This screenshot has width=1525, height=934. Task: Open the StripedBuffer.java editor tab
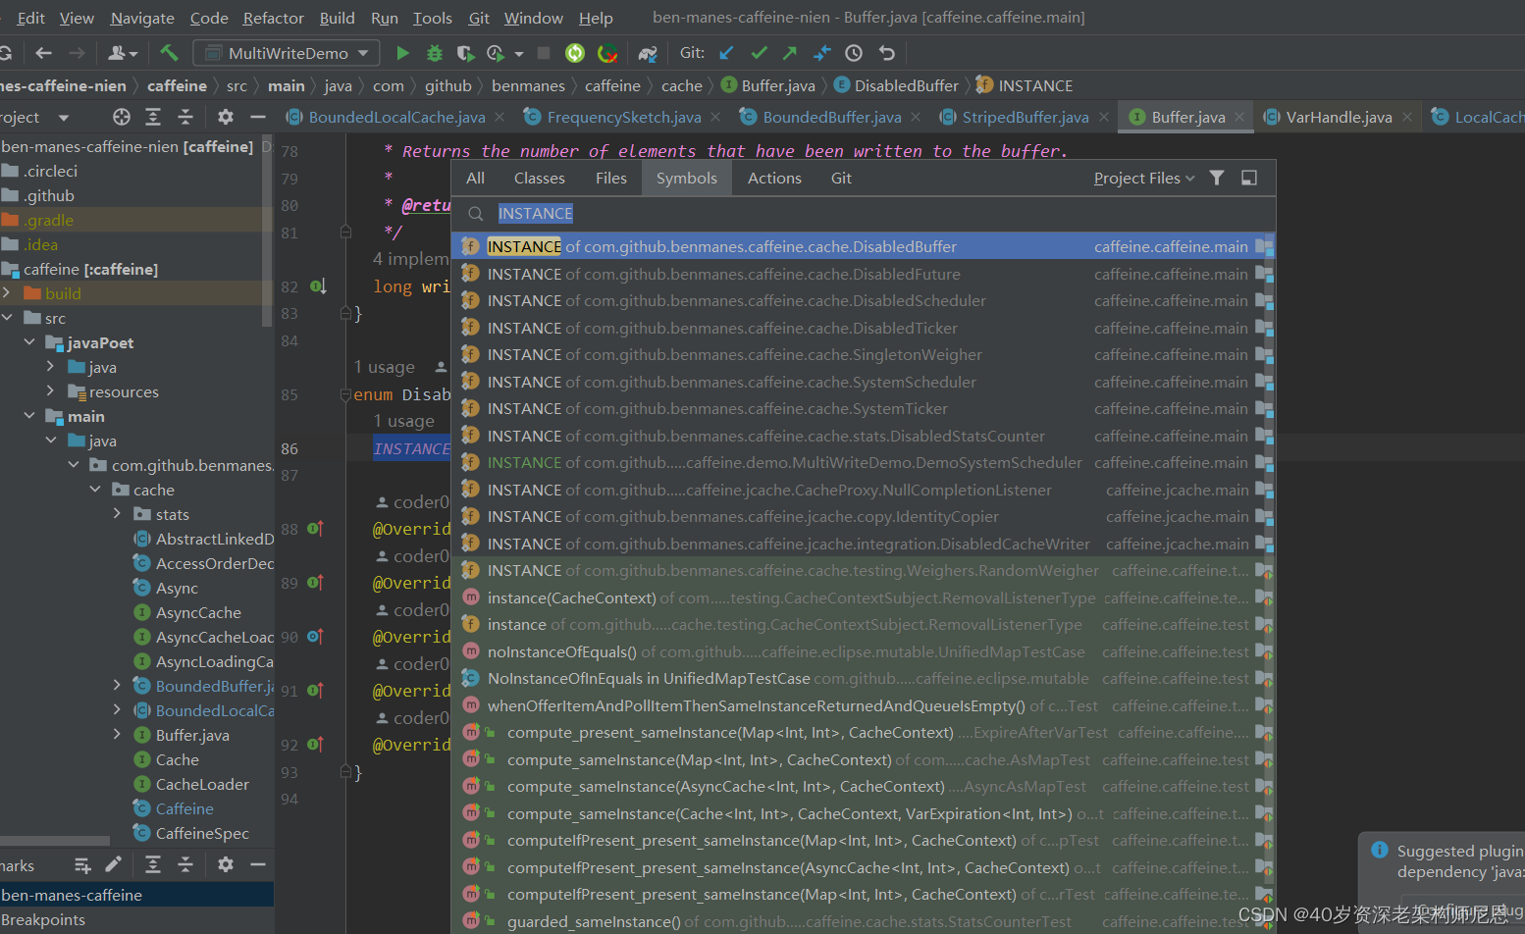tap(1025, 117)
